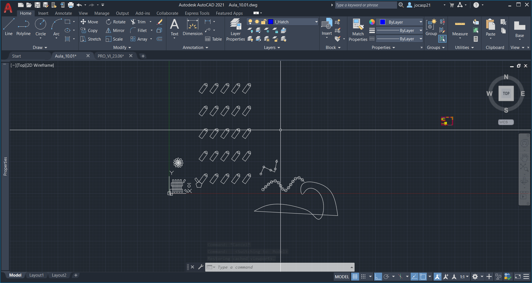
Task: Click the Move tool
Action: [89, 22]
